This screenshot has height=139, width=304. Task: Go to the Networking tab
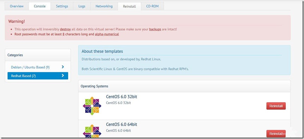(x=104, y=6)
